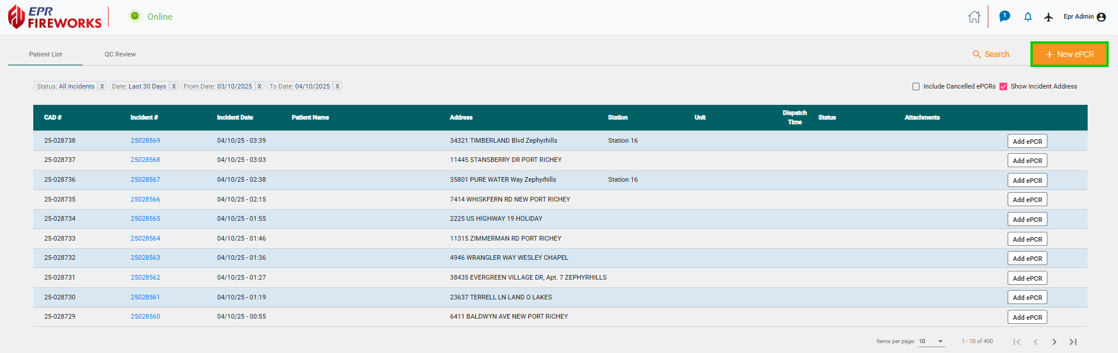Viewport: 1118px width, 353px height.
Task: Click the airplane mode icon
Action: (x=1049, y=17)
